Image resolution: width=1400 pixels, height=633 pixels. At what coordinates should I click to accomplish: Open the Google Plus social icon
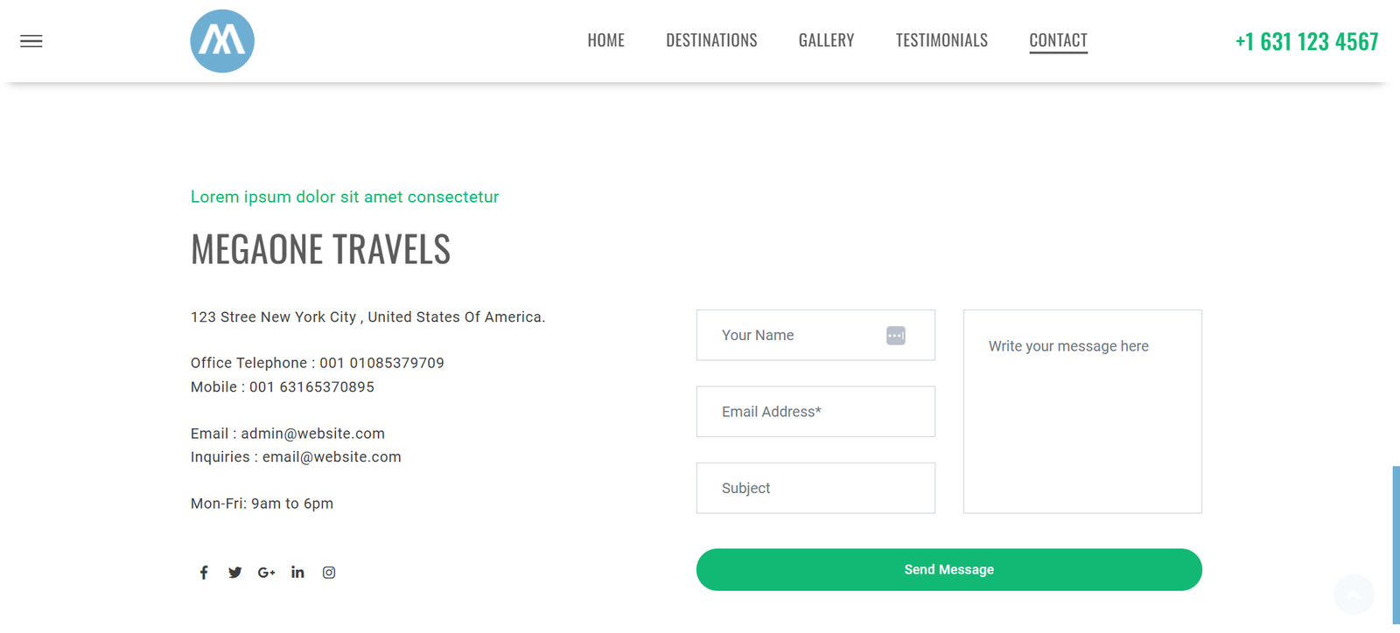click(x=267, y=573)
